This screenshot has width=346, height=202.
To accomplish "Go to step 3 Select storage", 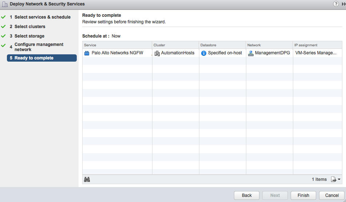I will tap(27, 36).
